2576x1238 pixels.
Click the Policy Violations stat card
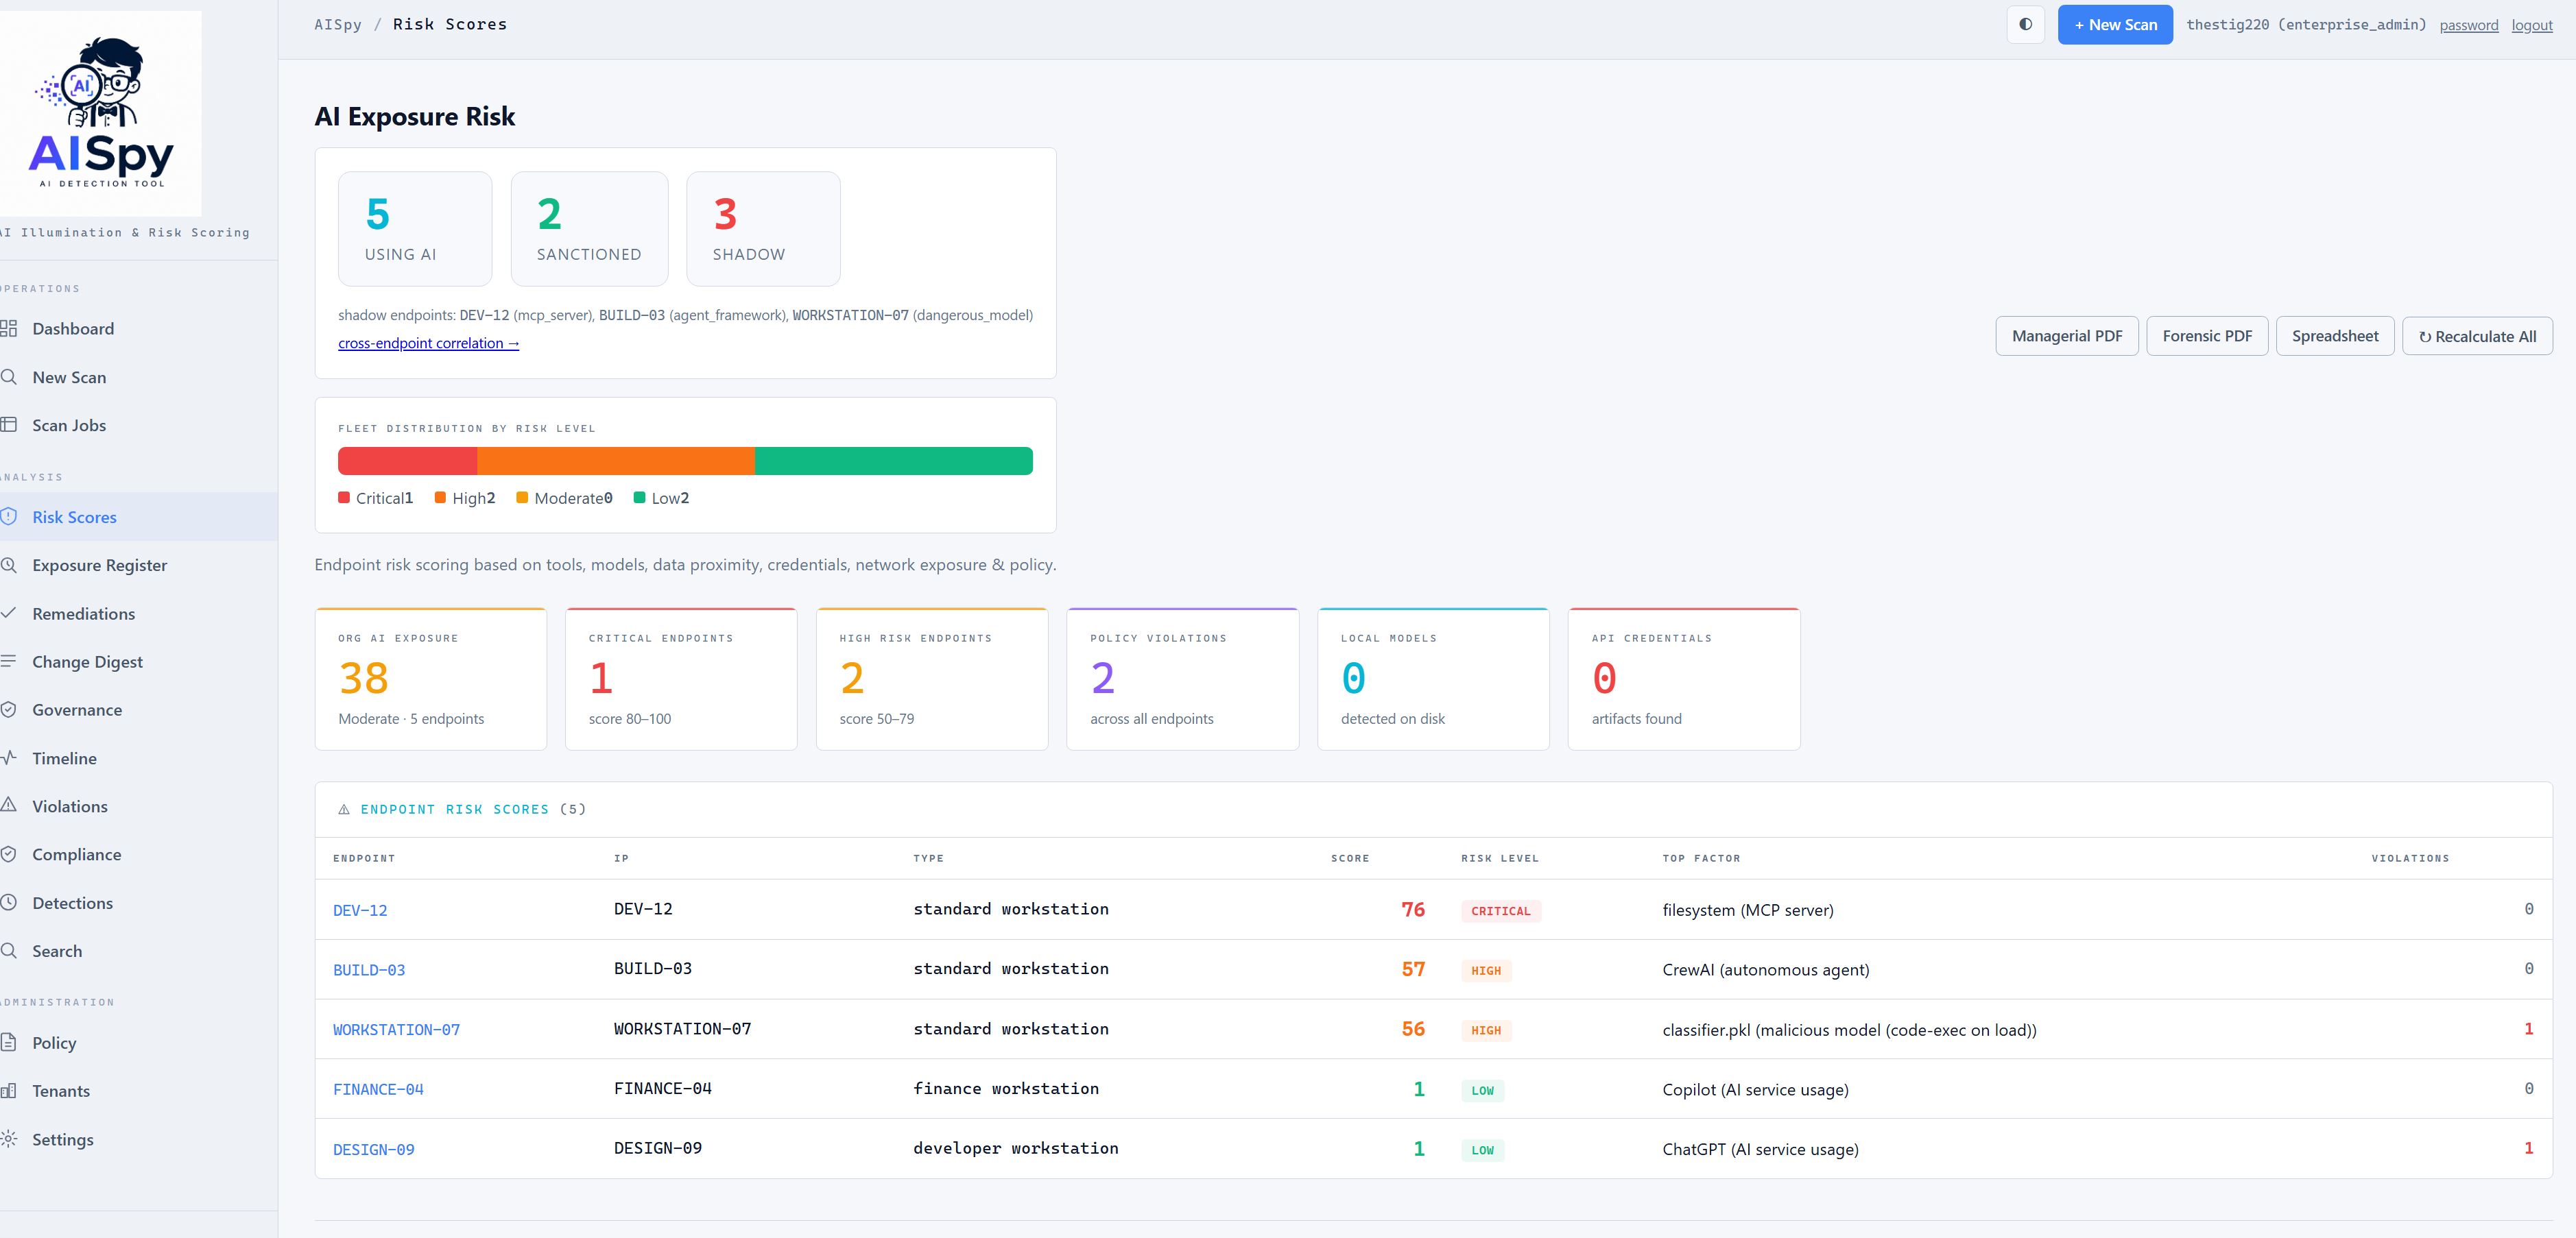point(1183,679)
